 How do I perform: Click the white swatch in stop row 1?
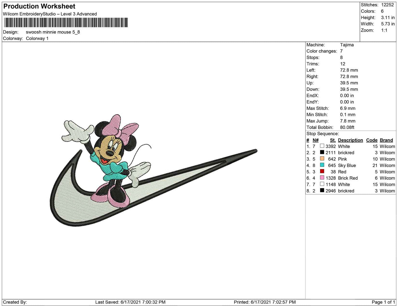(x=322, y=146)
